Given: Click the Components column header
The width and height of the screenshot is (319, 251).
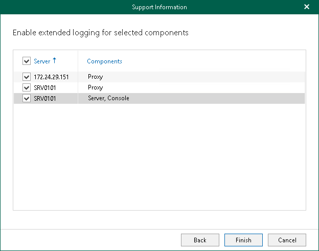Looking at the screenshot, I should [104, 61].
